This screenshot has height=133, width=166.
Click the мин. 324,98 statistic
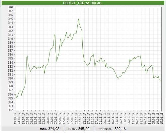[x=49, y=129]
